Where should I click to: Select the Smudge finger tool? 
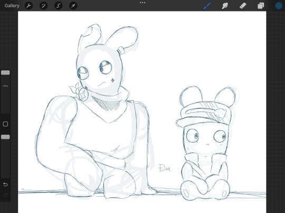pyautogui.click(x=225, y=6)
